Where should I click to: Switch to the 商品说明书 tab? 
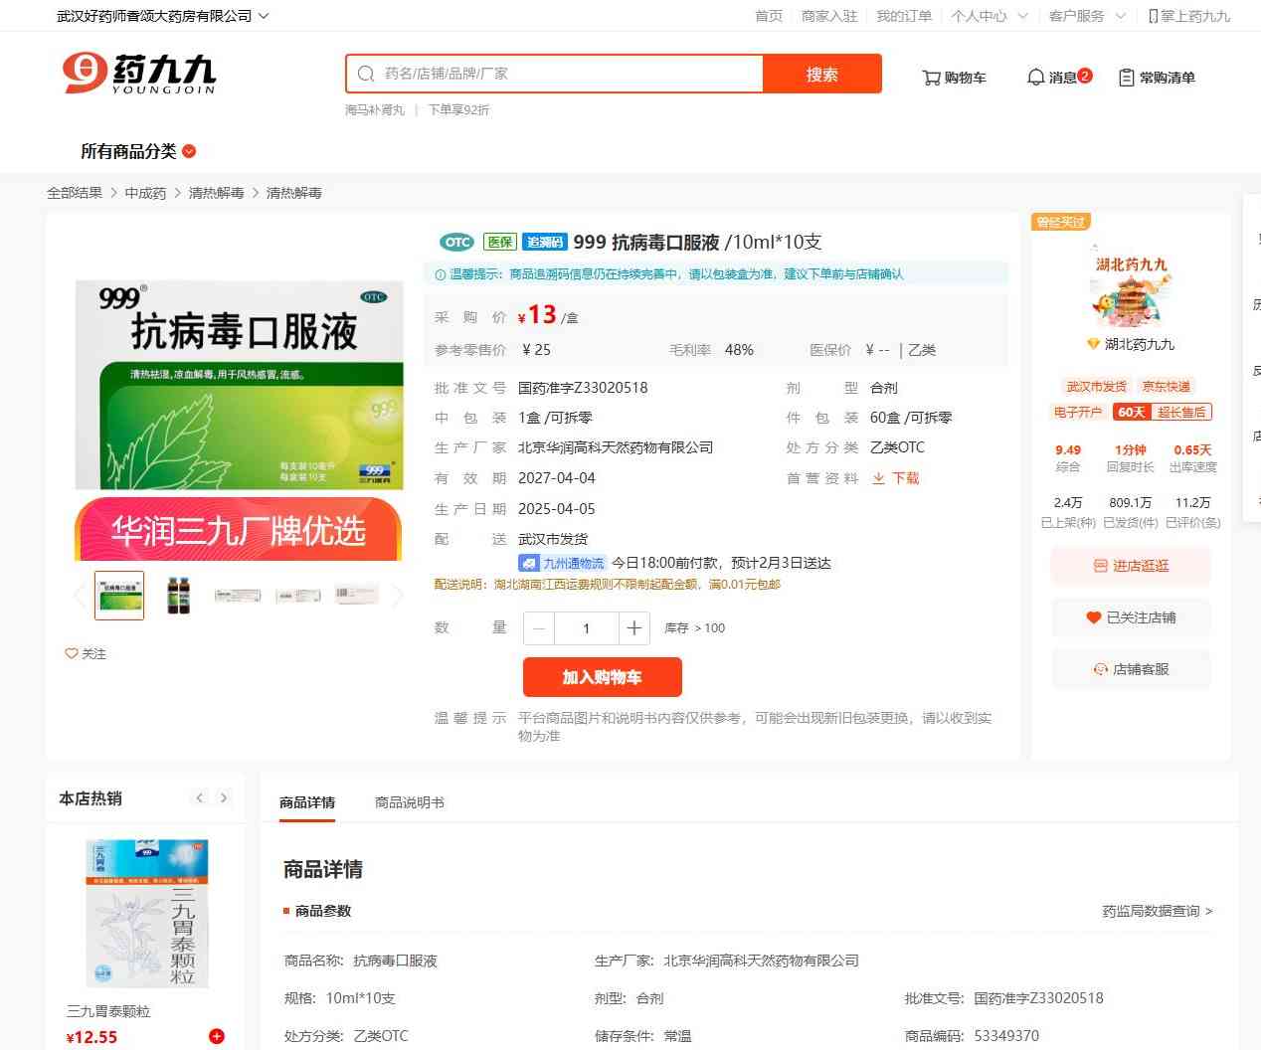409,802
